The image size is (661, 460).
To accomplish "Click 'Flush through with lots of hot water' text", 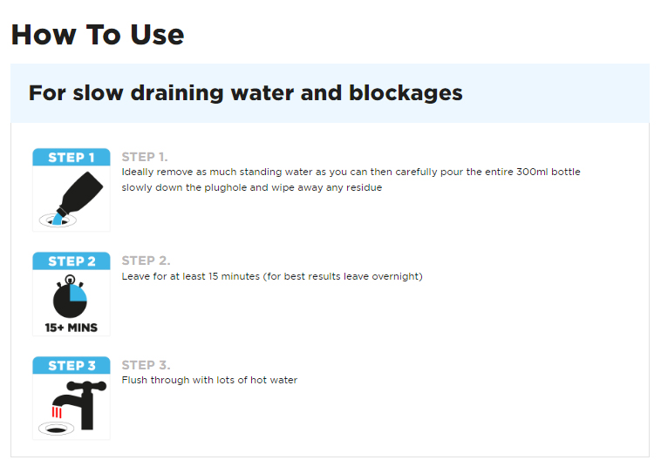I will (209, 380).
